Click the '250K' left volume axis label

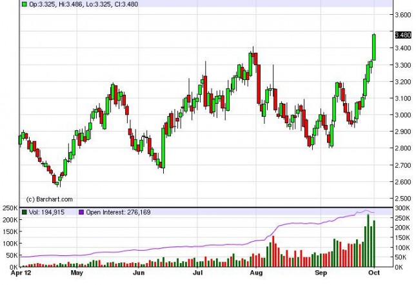[10, 208]
